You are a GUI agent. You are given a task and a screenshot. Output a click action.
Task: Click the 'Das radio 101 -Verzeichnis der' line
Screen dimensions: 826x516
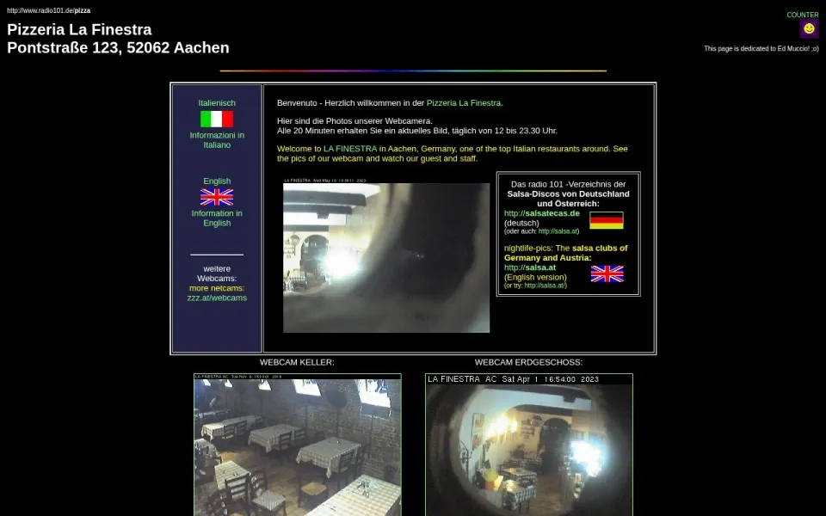click(568, 184)
